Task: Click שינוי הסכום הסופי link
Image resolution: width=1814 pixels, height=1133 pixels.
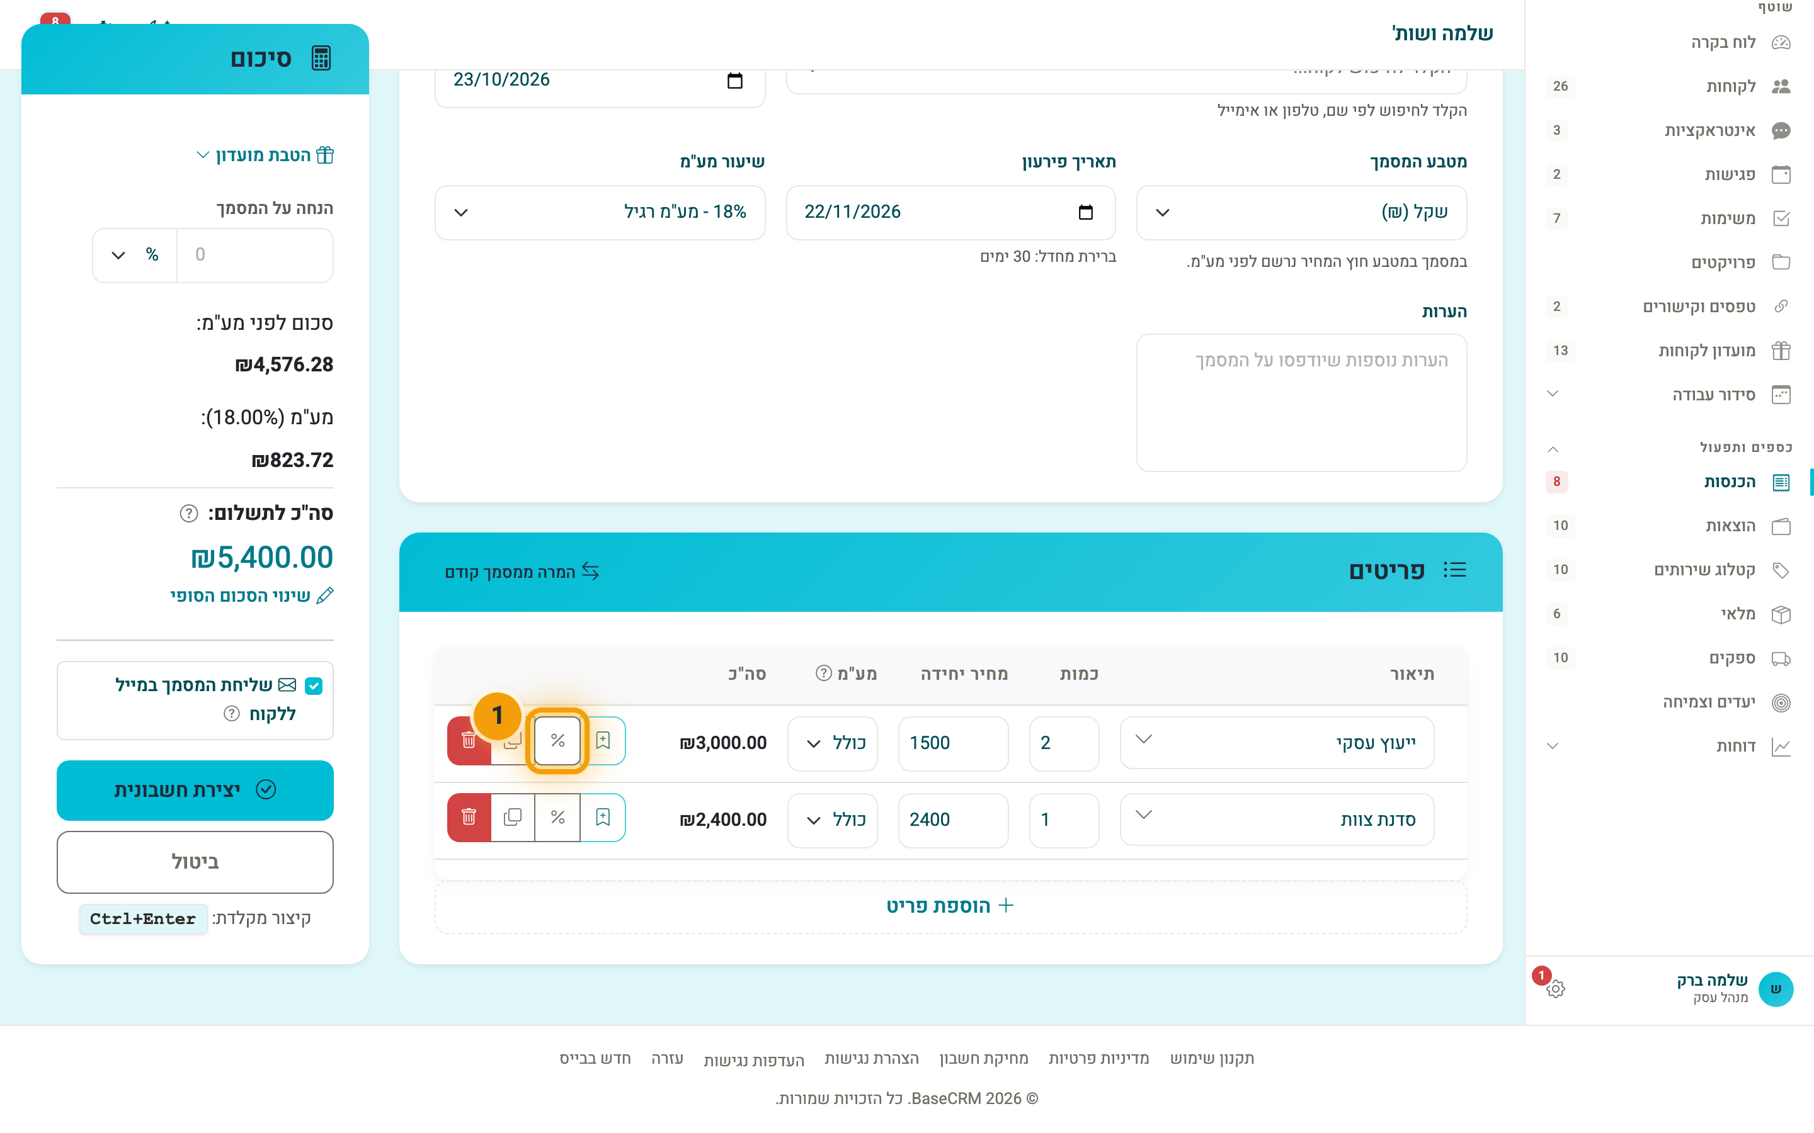Action: tap(252, 595)
